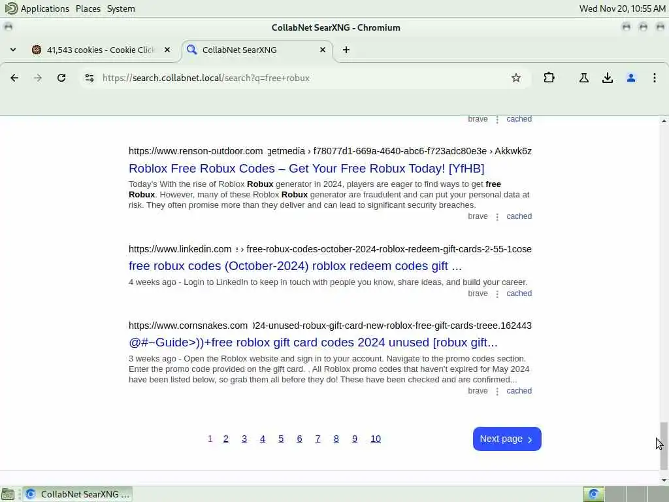Click the linkedin.com URL text
The width and height of the screenshot is (669, 502).
180,249
